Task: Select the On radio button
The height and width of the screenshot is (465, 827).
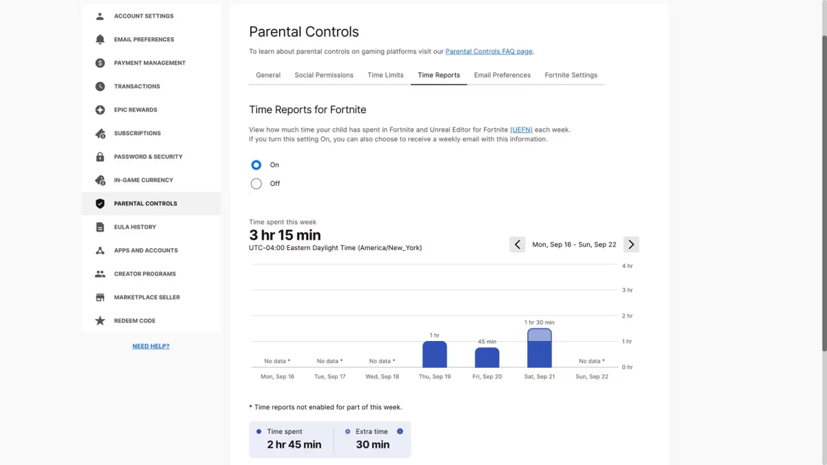Action: click(x=256, y=165)
